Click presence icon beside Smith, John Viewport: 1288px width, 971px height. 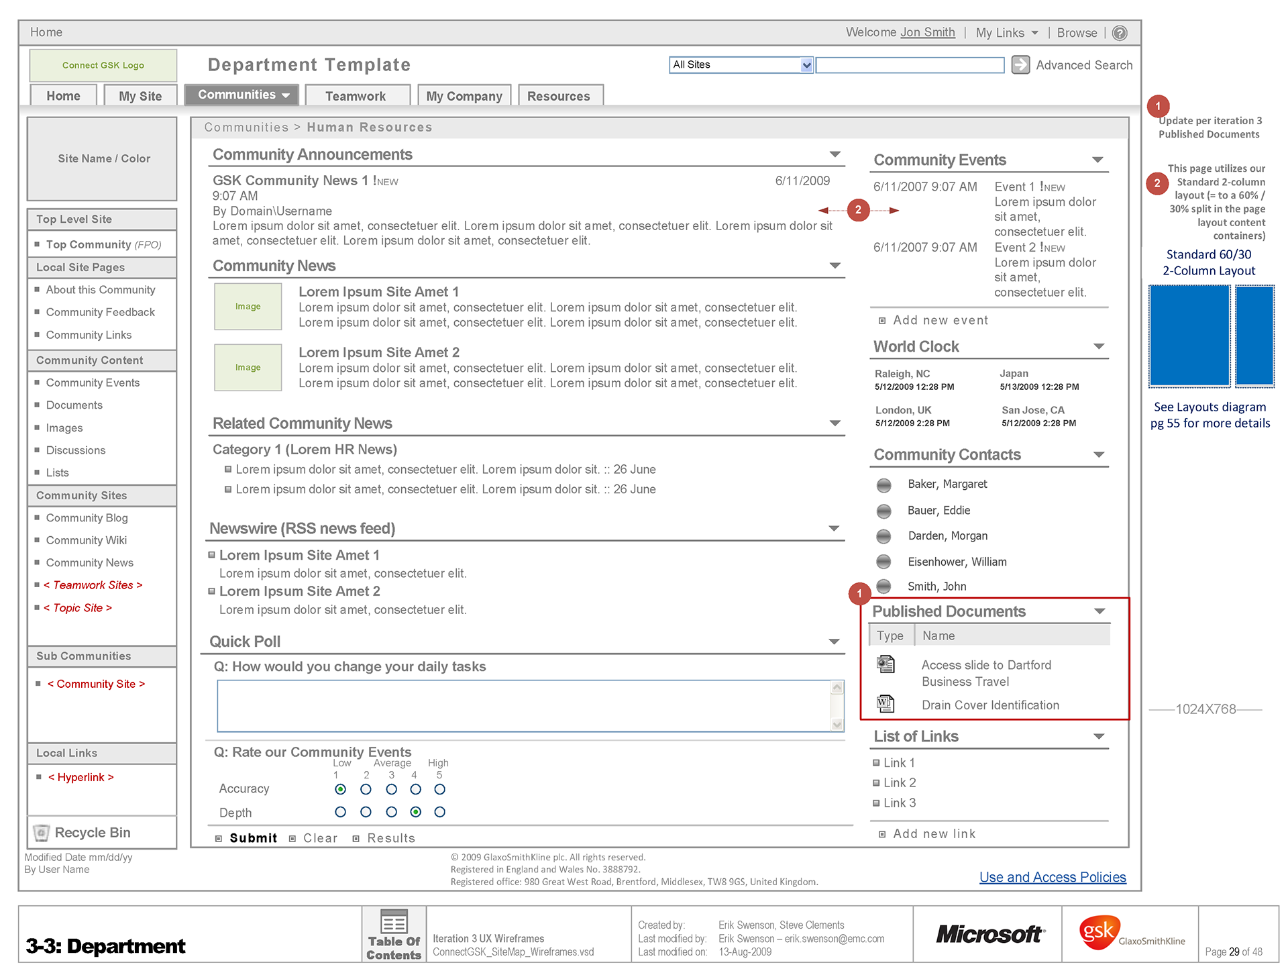tap(884, 586)
